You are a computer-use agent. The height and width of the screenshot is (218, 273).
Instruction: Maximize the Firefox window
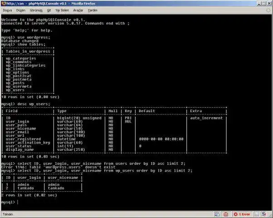[x=264, y=3]
